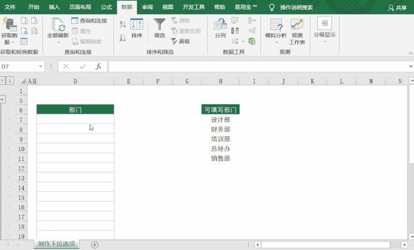Switch to the 视图 (View) tab
Image resolution: width=414 pixels, height=250 pixels.
pyautogui.click(x=168, y=7)
